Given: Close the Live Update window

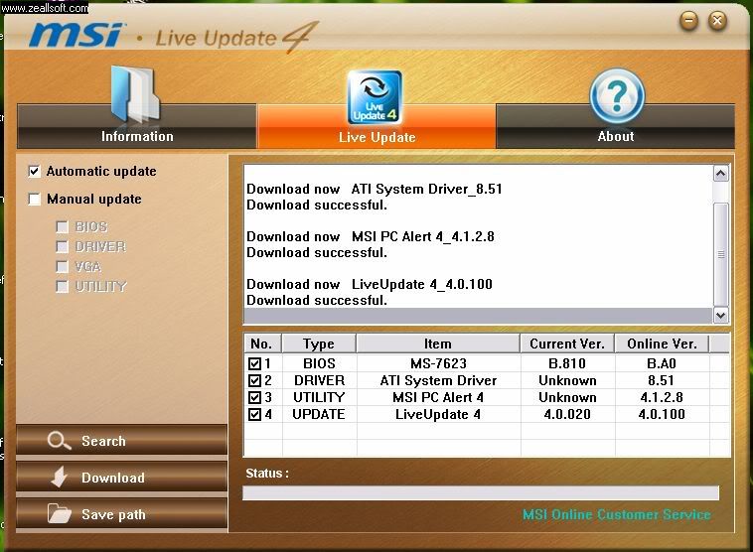Looking at the screenshot, I should [717, 21].
